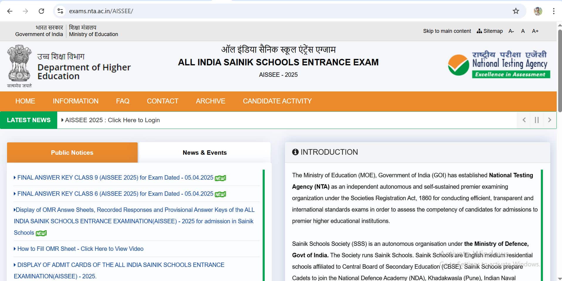
Task: Open FAQ menu item
Action: tap(123, 101)
